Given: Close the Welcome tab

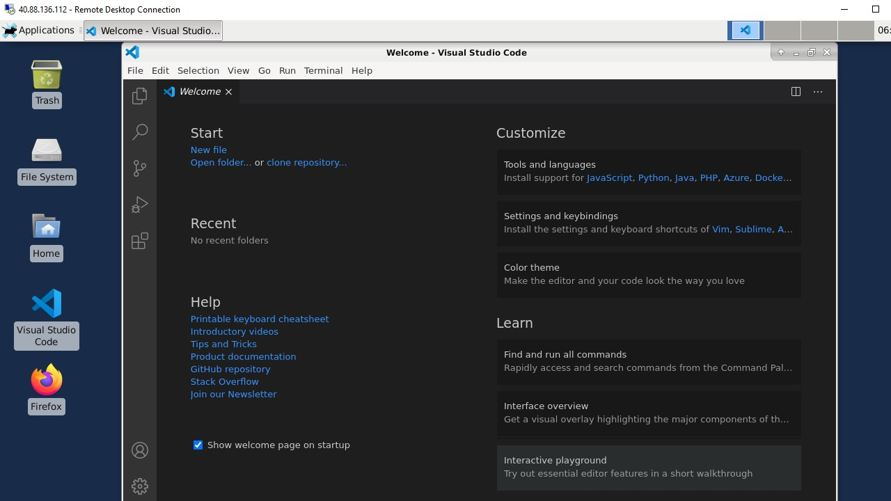Looking at the screenshot, I should [228, 92].
